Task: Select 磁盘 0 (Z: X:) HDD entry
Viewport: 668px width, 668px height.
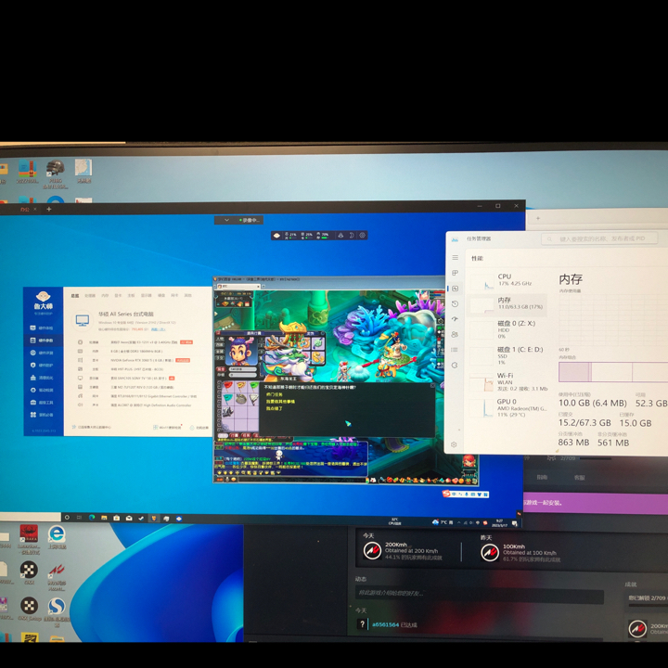Action: 507,329
